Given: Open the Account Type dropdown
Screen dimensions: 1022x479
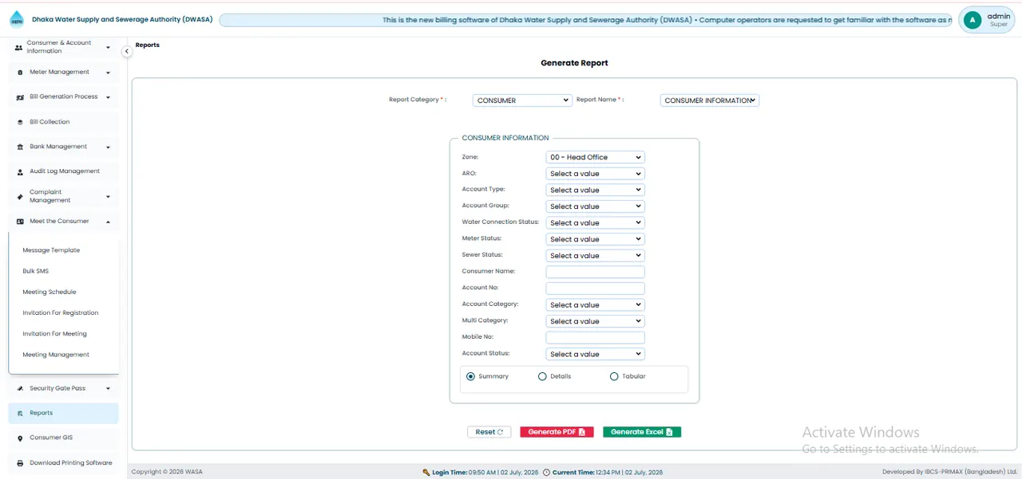Looking at the screenshot, I should pos(595,190).
